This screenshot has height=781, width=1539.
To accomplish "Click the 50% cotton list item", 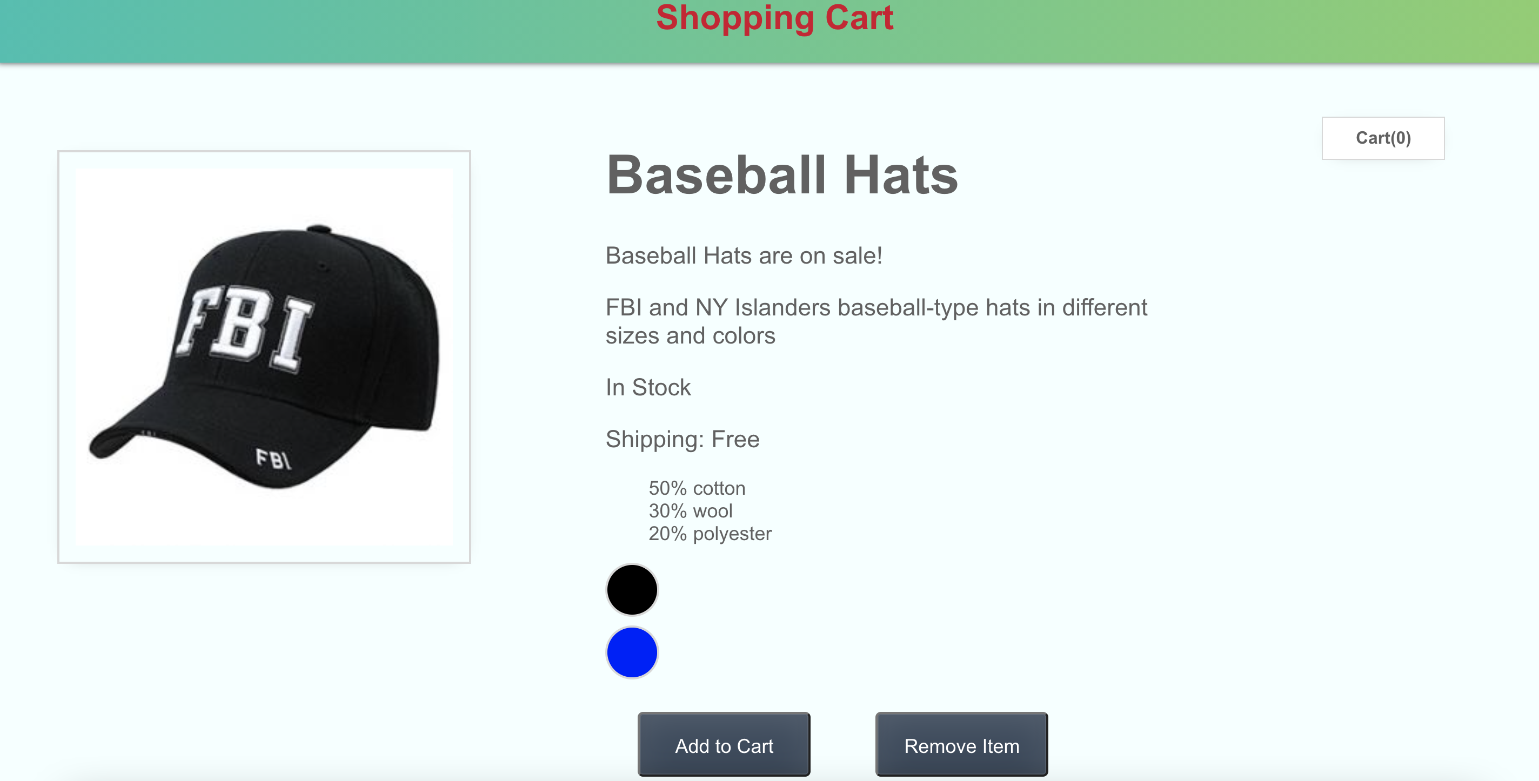I will [697, 488].
